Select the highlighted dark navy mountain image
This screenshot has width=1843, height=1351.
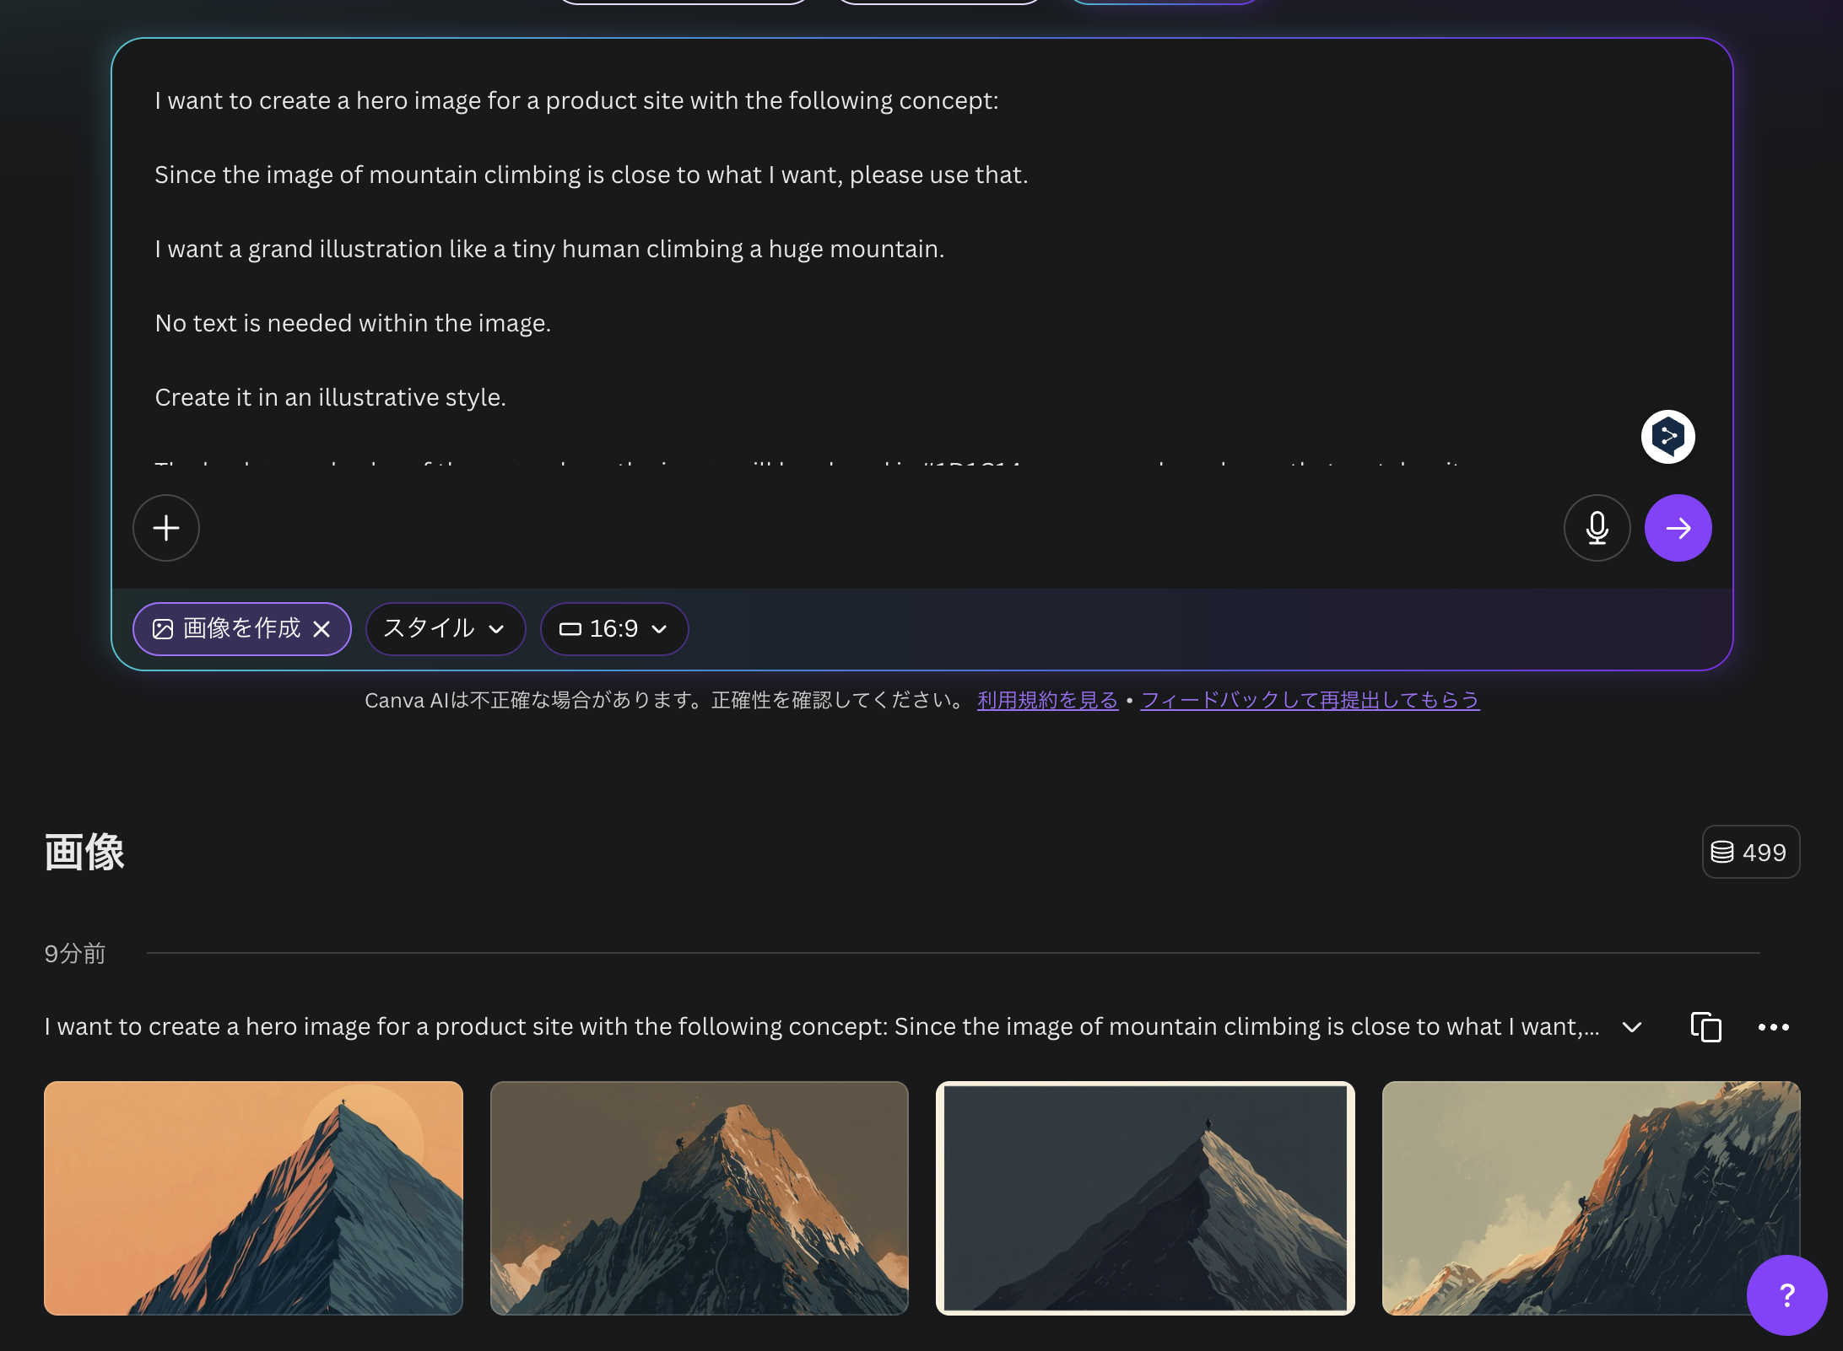point(1145,1198)
